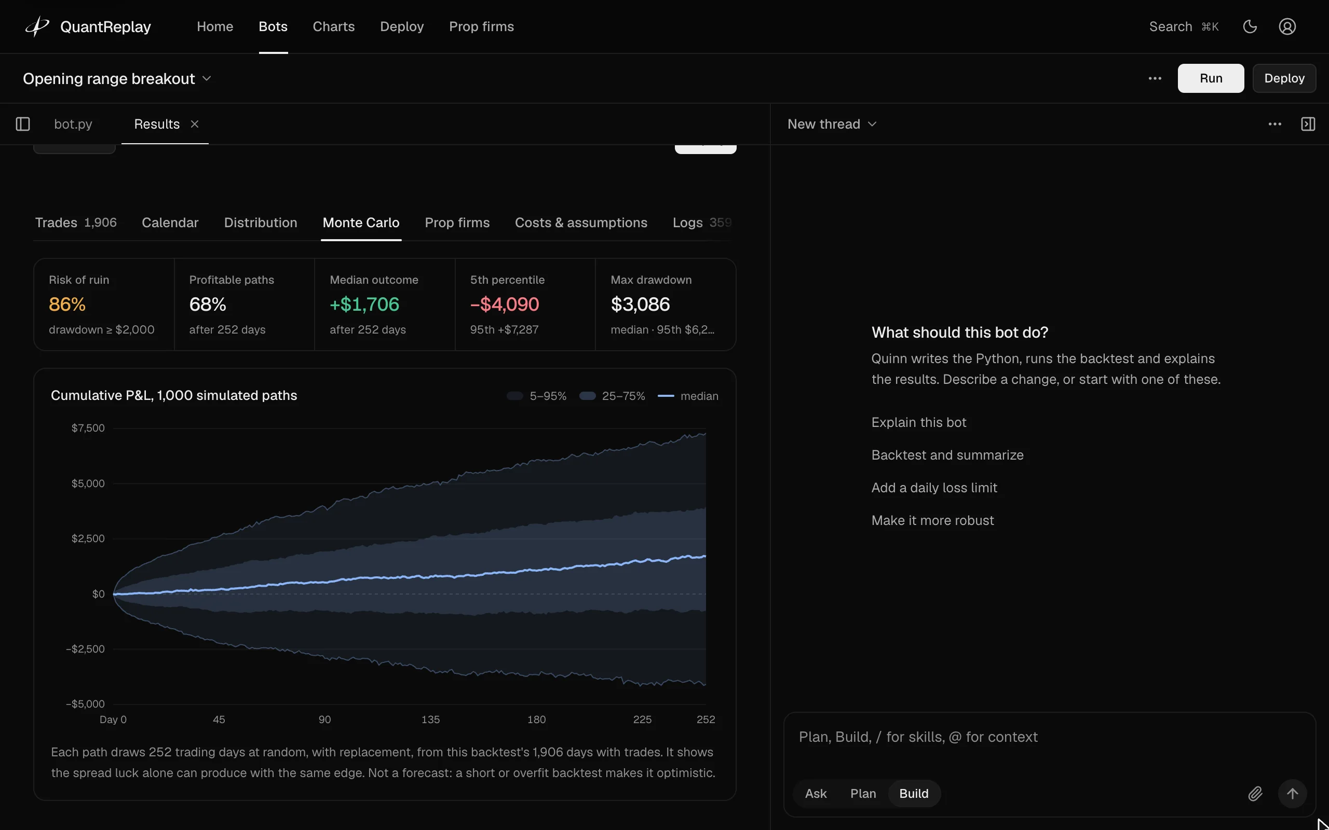This screenshot has width=1329, height=830.
Task: Click the send message arrow button
Action: click(1292, 793)
